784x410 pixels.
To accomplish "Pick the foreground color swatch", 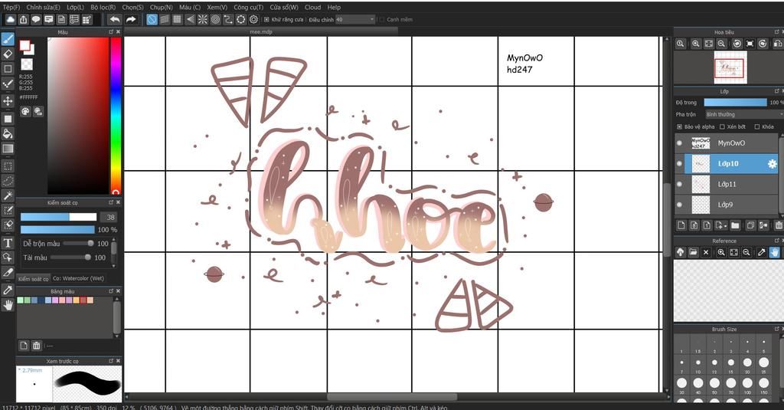I will (24, 45).
